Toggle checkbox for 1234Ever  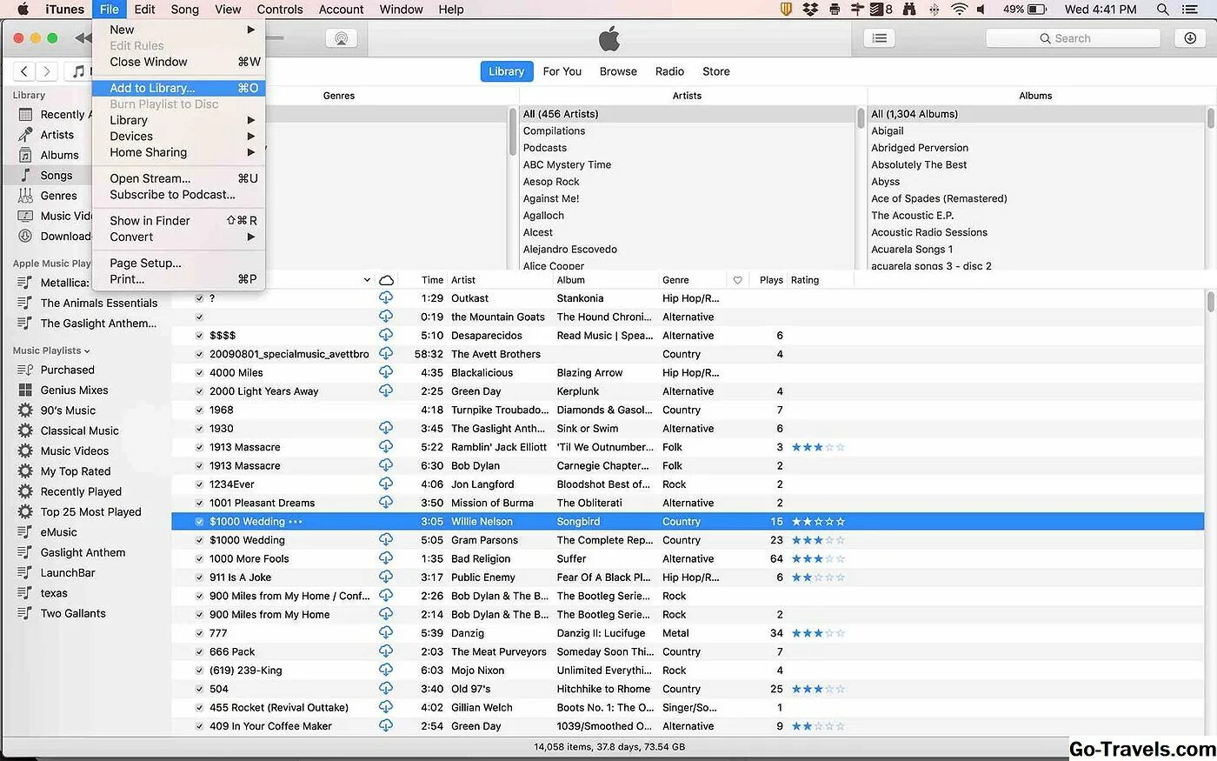199,484
